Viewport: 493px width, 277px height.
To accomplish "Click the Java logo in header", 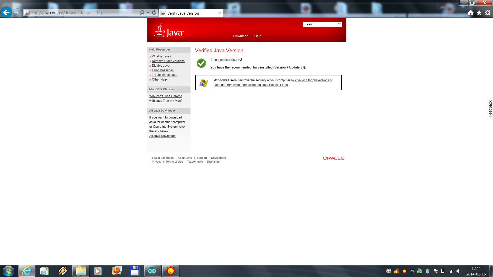I will click(169, 31).
